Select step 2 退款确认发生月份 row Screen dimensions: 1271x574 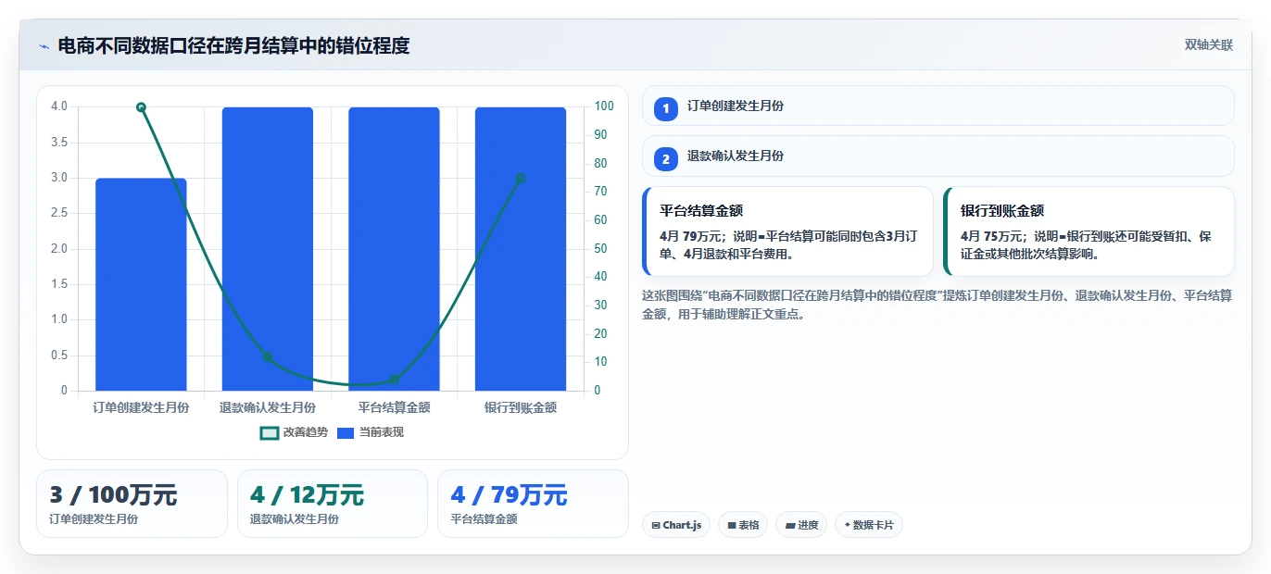(x=938, y=156)
